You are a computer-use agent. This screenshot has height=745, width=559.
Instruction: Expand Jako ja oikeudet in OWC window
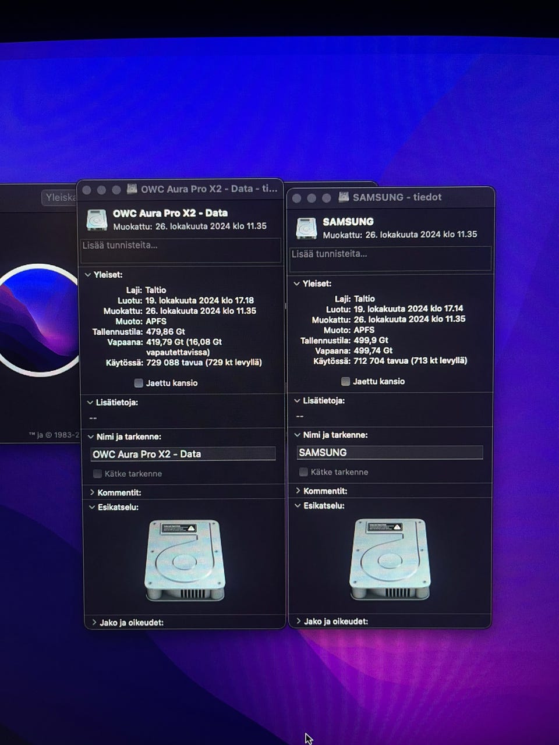pos(94,622)
